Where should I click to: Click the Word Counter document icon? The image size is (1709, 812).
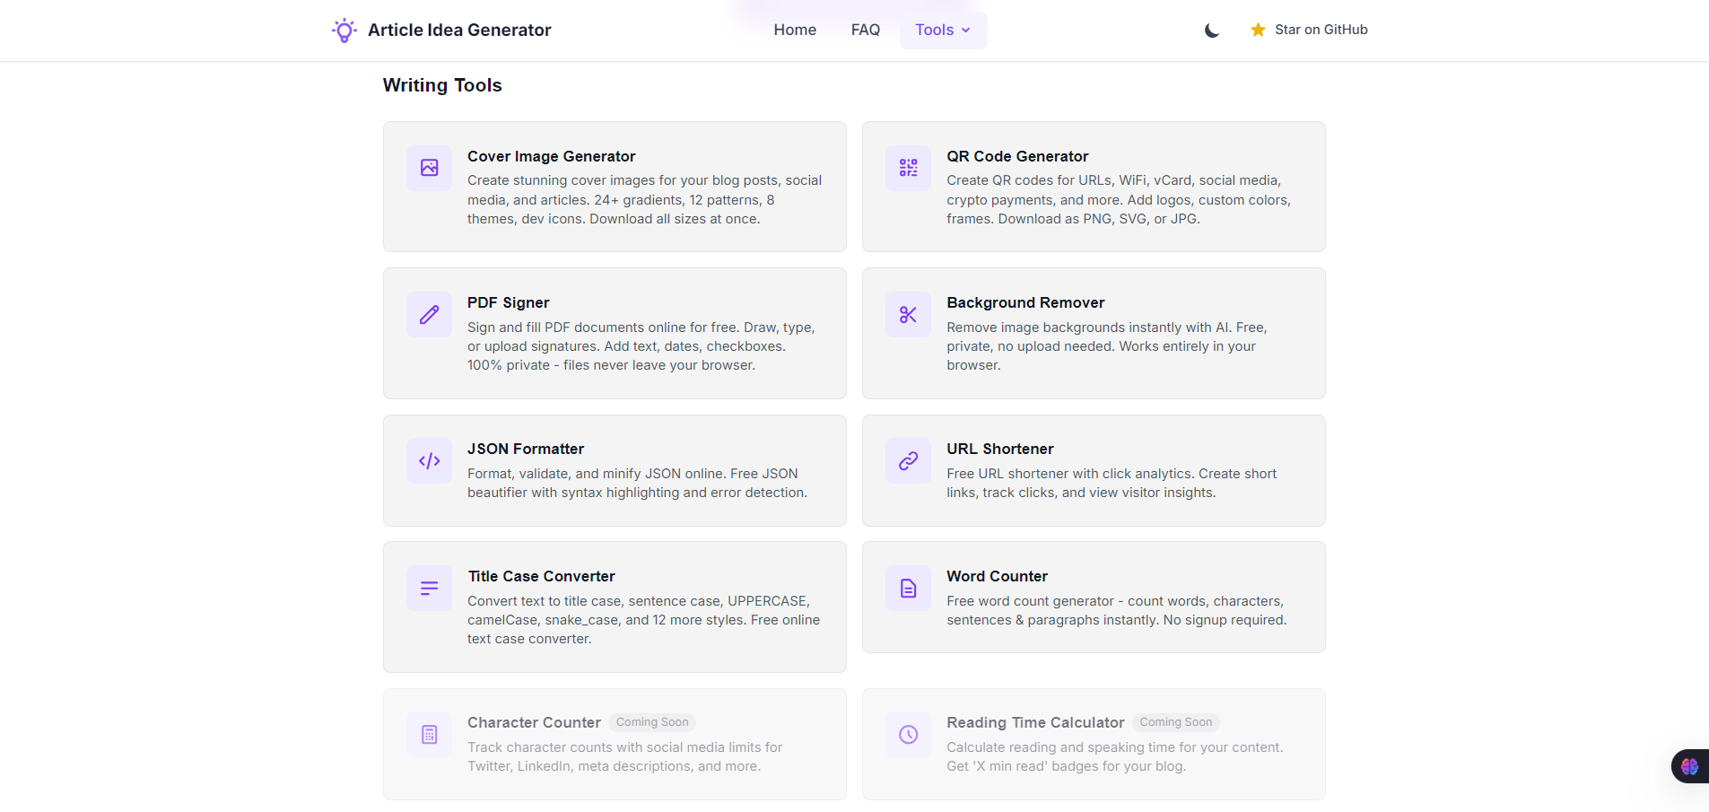point(907,588)
